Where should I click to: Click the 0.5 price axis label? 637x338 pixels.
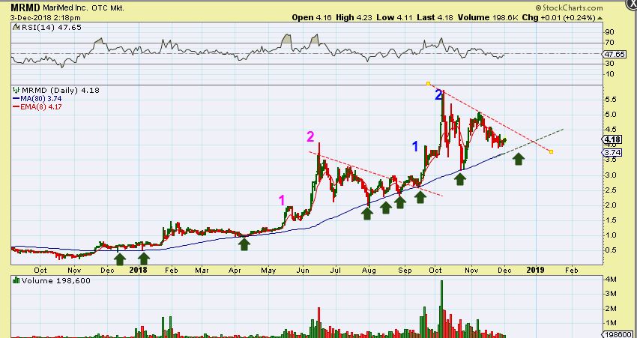coord(611,250)
